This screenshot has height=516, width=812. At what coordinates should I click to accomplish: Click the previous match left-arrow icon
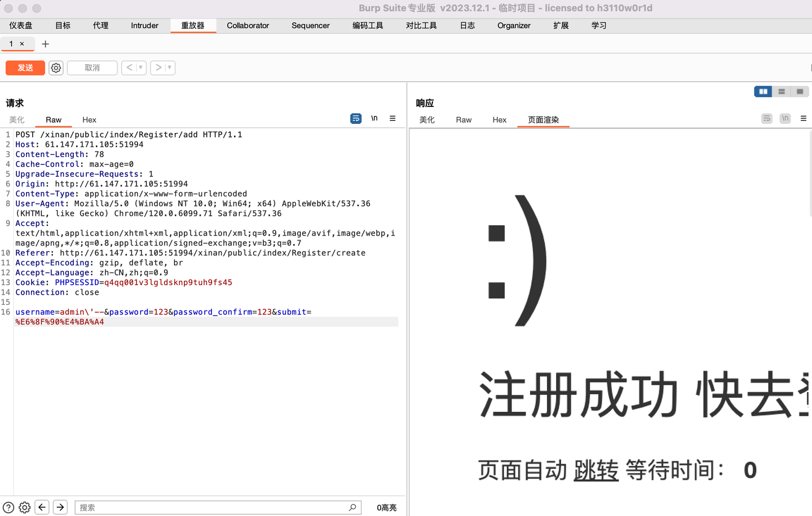[42, 507]
